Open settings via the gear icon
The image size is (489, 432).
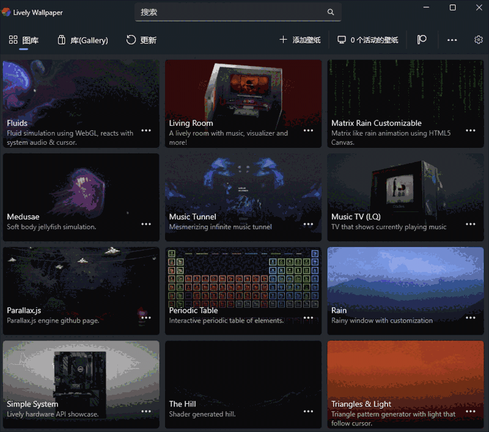(478, 40)
